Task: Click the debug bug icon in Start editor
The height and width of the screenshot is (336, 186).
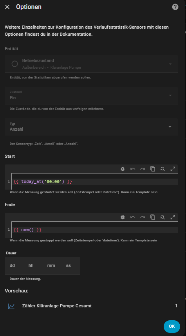Action: click(123, 169)
